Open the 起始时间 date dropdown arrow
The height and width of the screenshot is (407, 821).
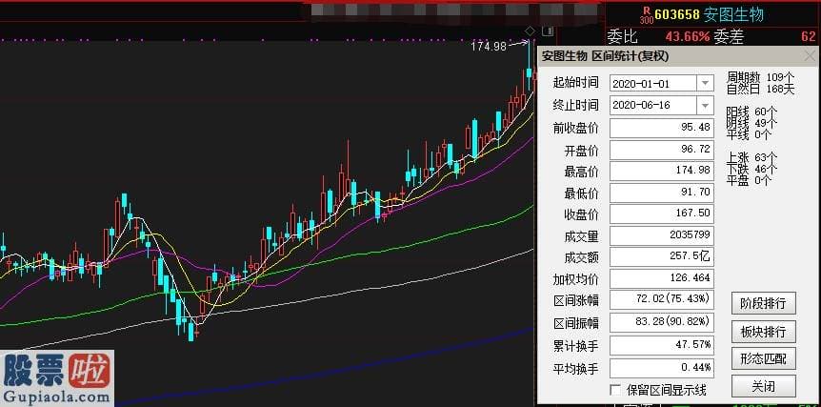tap(705, 83)
